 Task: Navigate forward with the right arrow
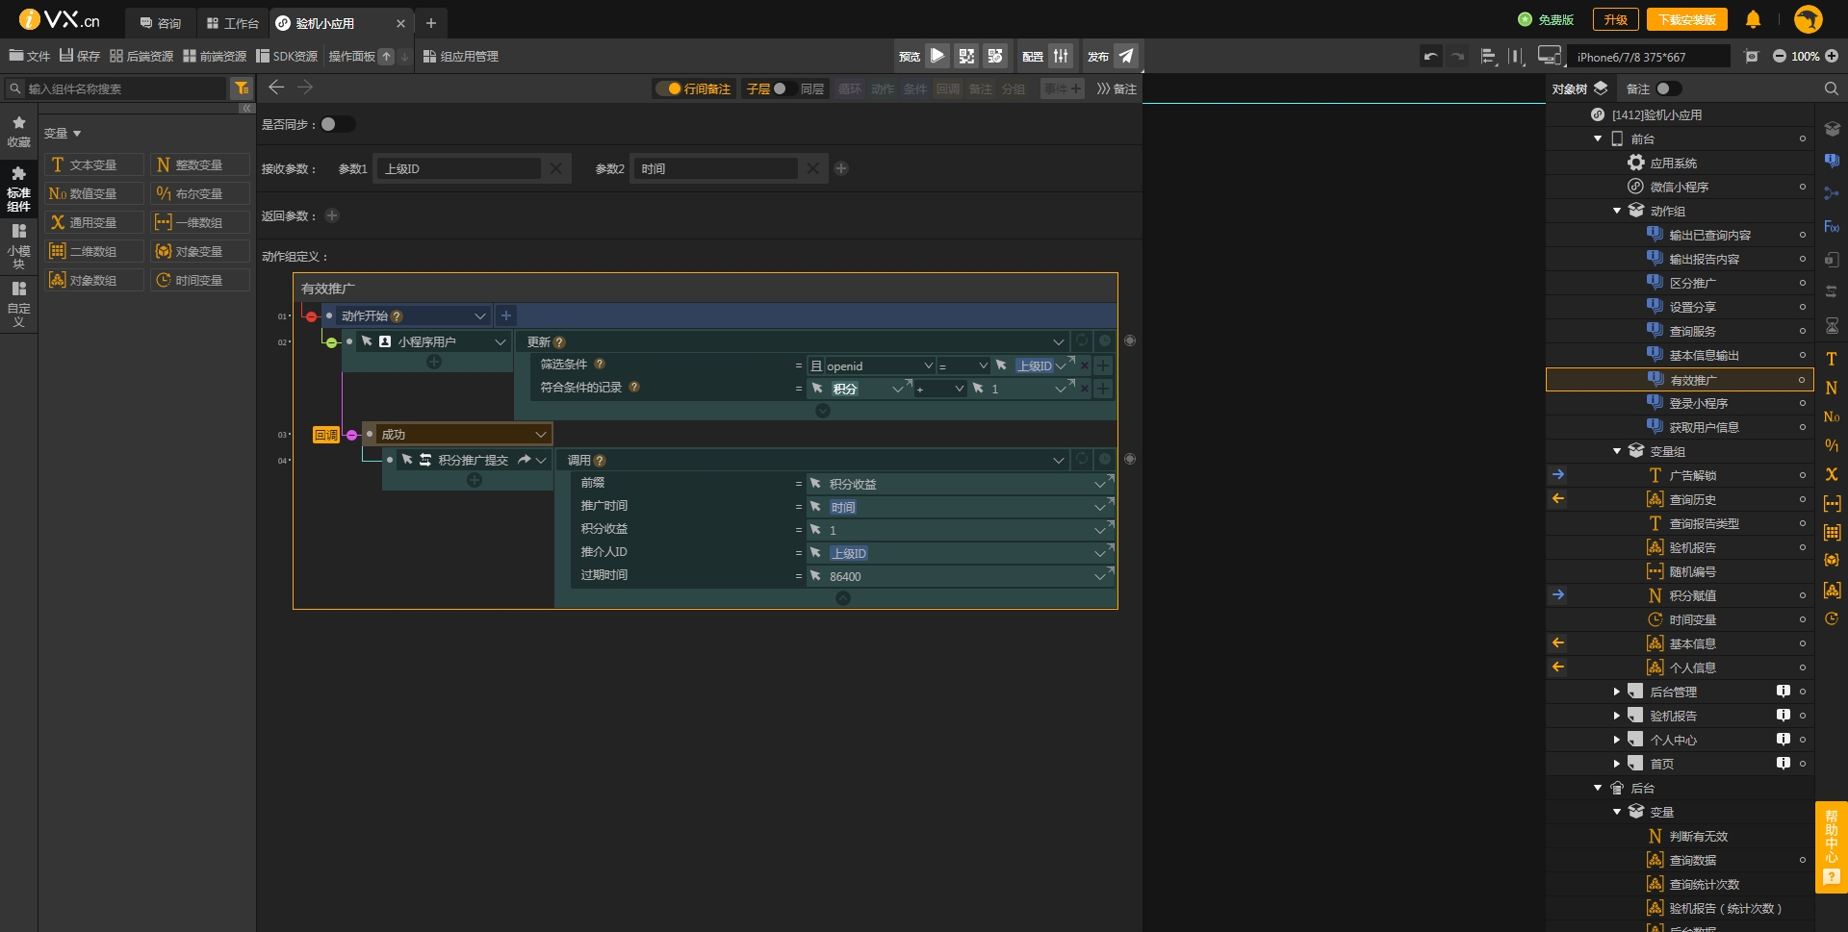[305, 88]
